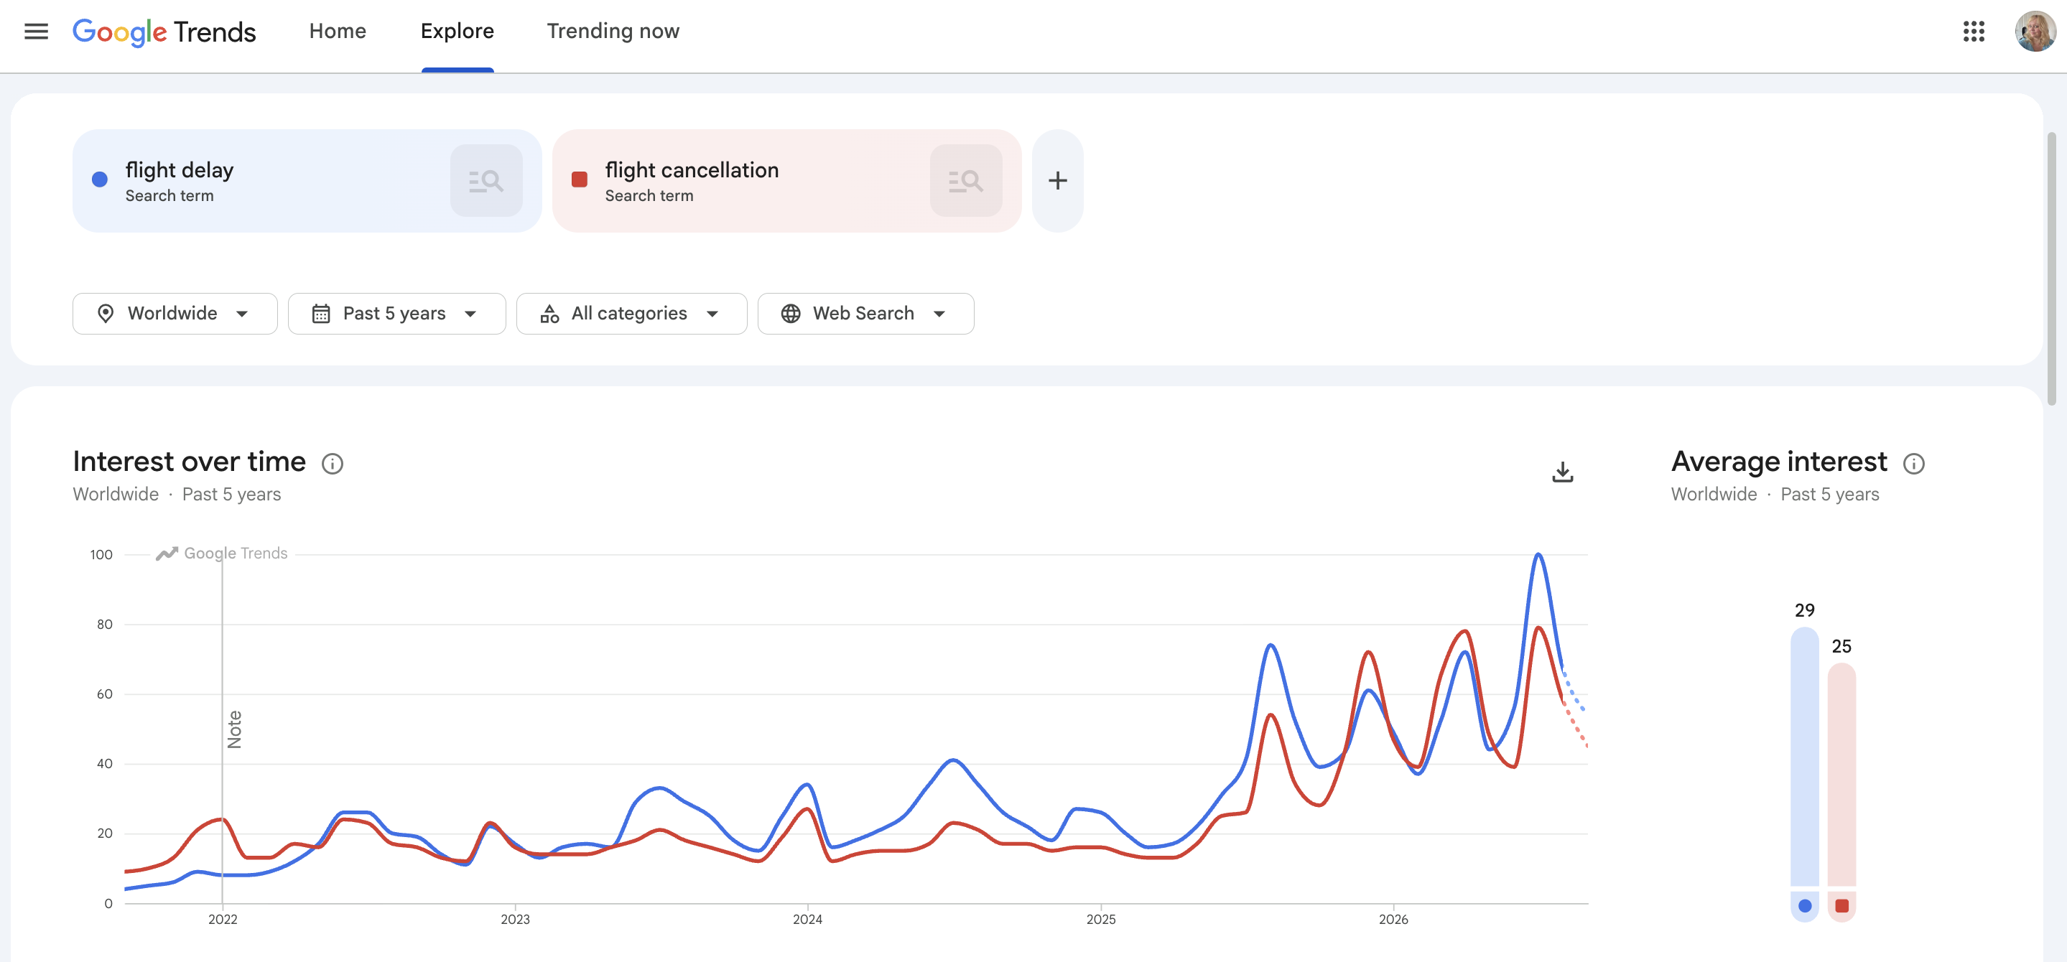Click the 2022 label on the time axis
This screenshot has width=2067, height=962.
click(x=222, y=920)
